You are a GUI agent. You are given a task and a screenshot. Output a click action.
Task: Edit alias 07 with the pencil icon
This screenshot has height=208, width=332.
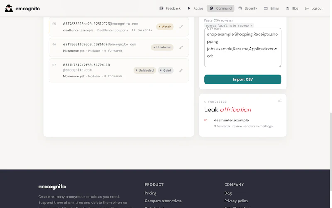click(x=181, y=70)
